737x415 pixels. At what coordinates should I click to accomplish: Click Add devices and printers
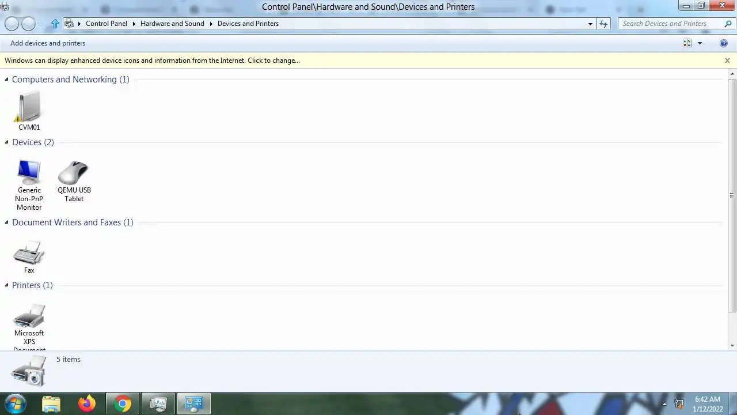pos(48,43)
